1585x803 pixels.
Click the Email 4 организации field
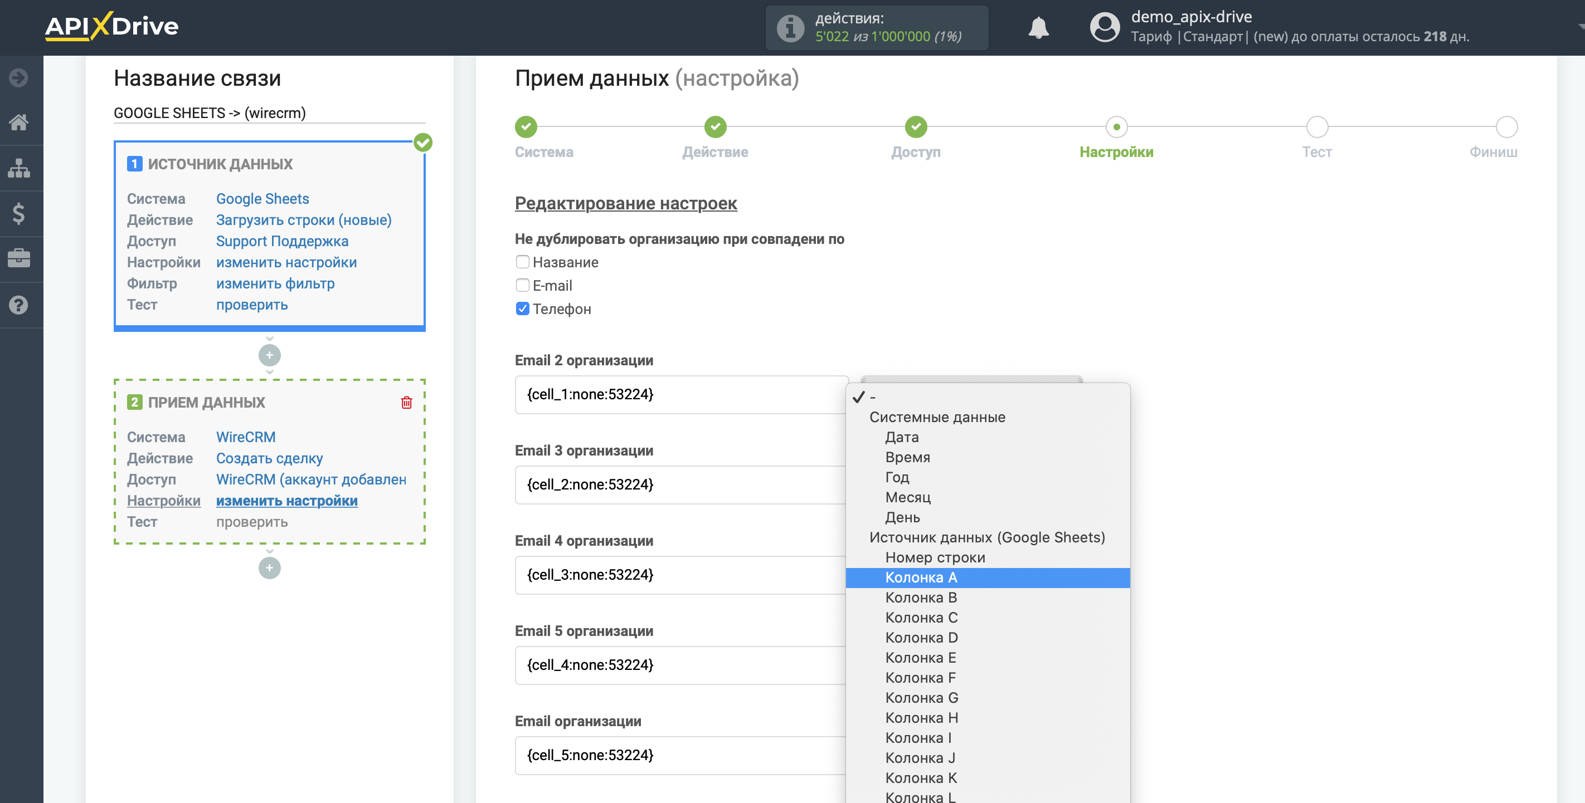[680, 575]
